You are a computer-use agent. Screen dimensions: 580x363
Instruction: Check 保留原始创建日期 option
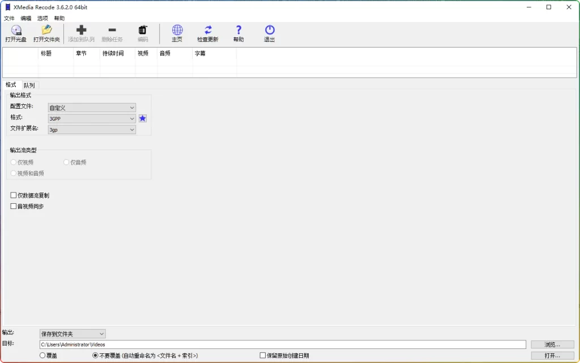point(262,355)
